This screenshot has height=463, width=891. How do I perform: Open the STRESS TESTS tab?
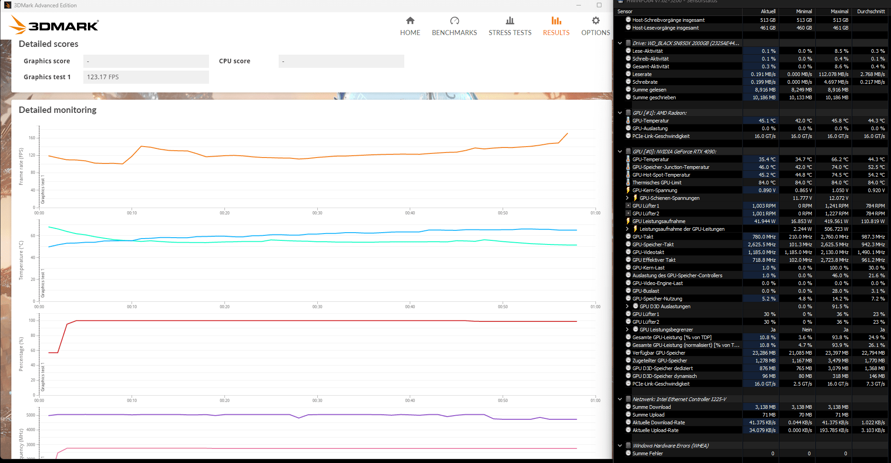(510, 26)
